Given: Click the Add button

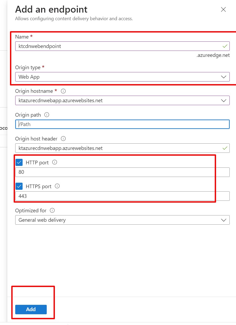Looking at the screenshot, I should [x=31, y=309].
